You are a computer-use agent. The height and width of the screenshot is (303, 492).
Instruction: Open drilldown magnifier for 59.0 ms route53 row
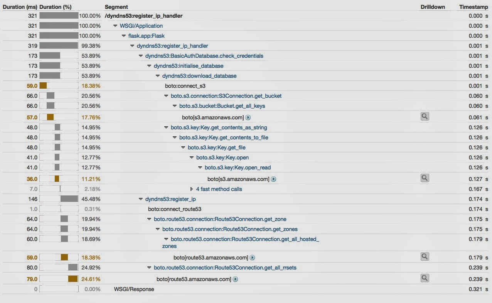tap(425, 257)
